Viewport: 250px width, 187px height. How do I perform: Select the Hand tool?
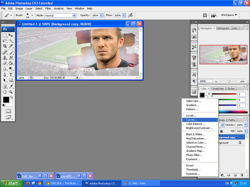[x=5, y=92]
